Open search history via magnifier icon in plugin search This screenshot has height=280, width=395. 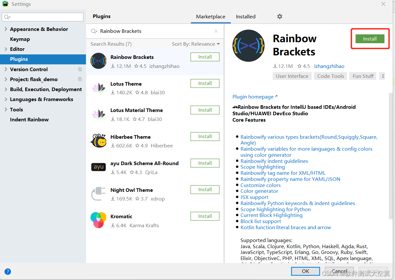point(94,31)
